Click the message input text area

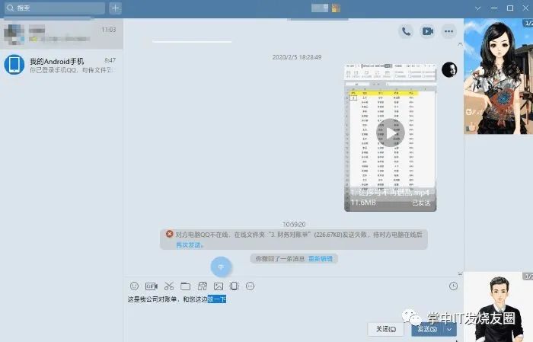294,308
